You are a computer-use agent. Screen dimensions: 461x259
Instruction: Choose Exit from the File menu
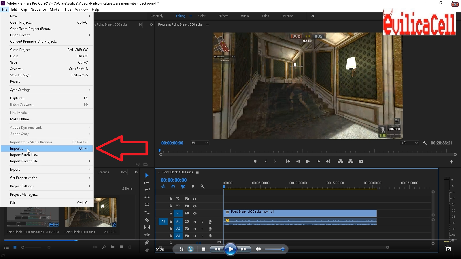[x=47, y=203]
